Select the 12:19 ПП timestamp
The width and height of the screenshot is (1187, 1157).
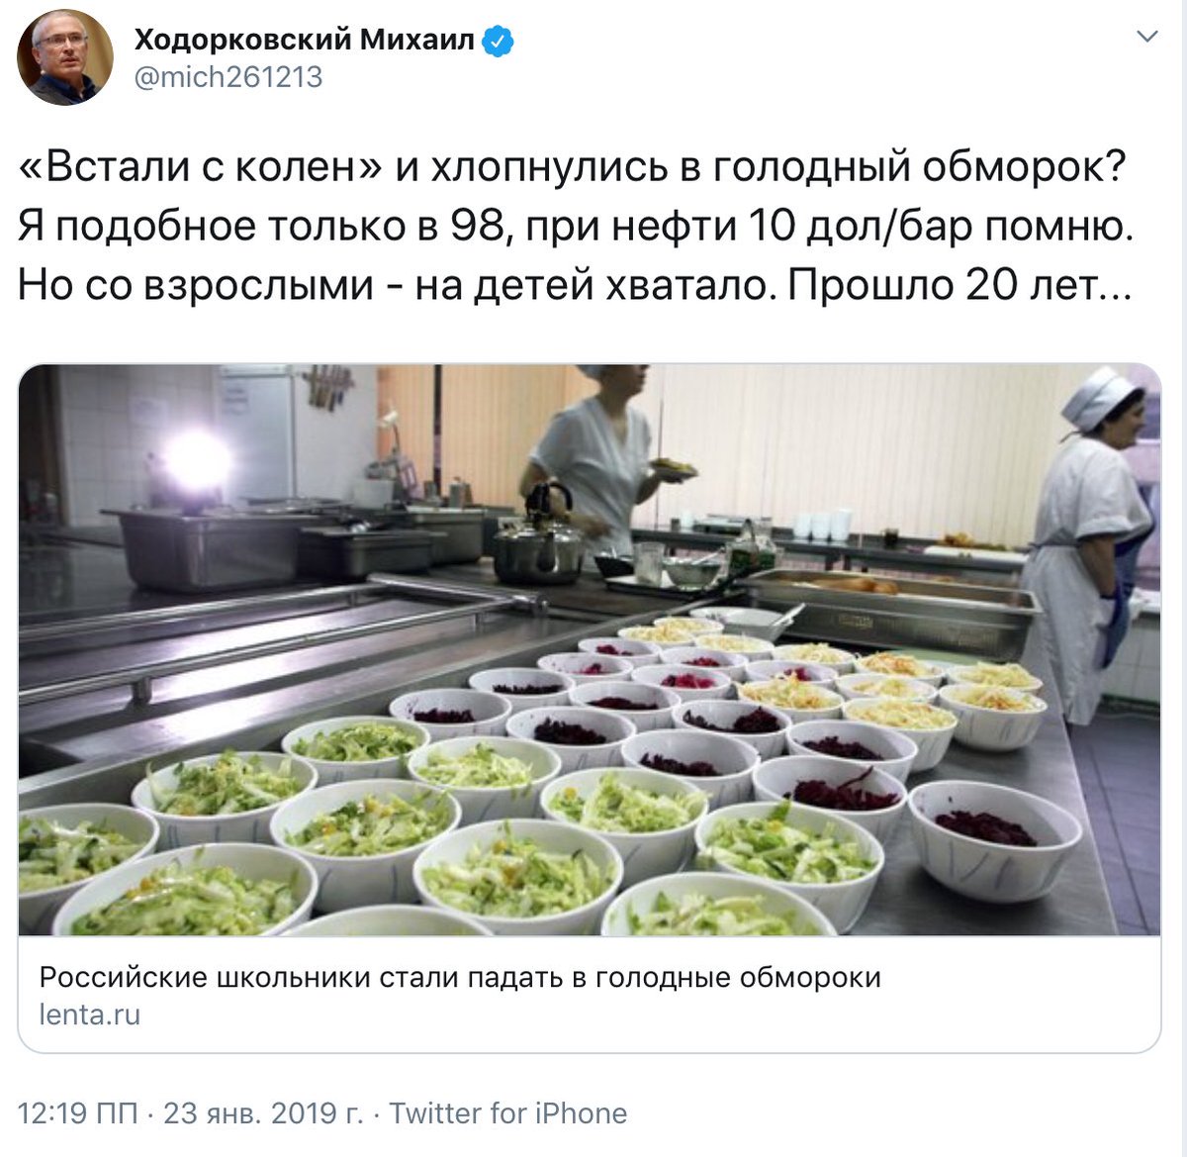point(78,1113)
